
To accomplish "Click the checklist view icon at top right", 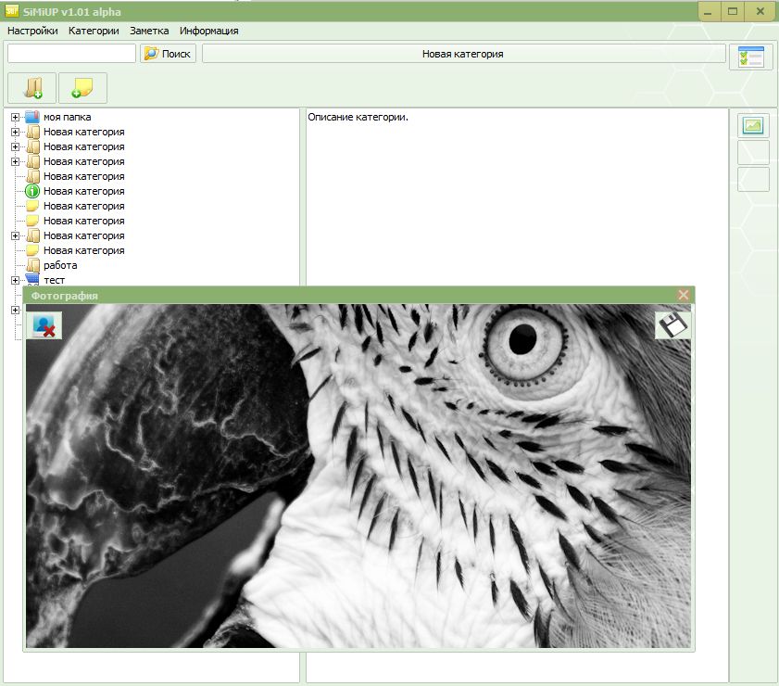I will (x=750, y=57).
